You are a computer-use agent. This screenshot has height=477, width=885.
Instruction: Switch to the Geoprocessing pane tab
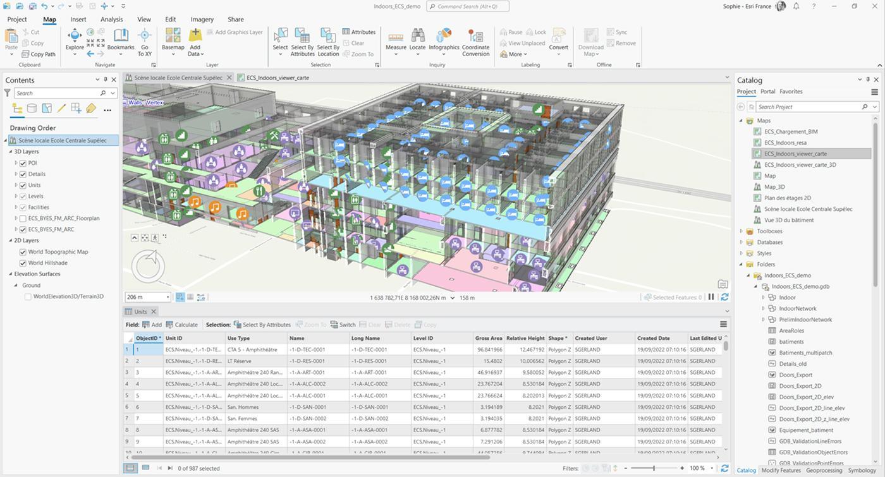tap(824, 470)
